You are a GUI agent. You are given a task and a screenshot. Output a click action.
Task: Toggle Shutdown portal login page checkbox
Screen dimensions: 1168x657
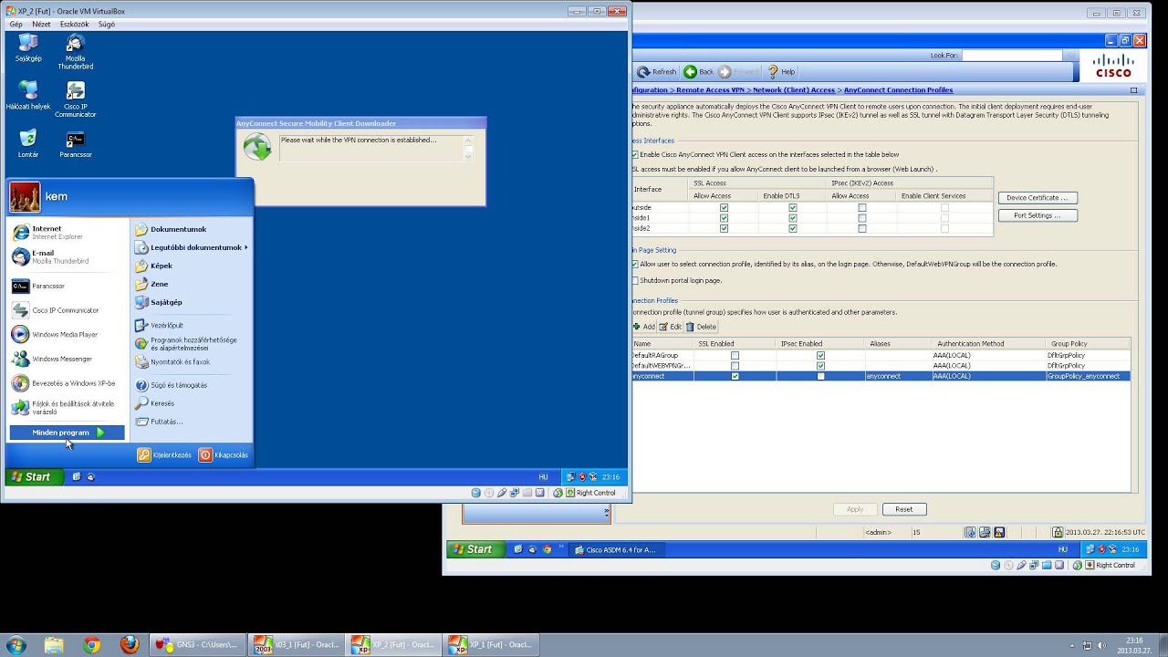tap(635, 280)
